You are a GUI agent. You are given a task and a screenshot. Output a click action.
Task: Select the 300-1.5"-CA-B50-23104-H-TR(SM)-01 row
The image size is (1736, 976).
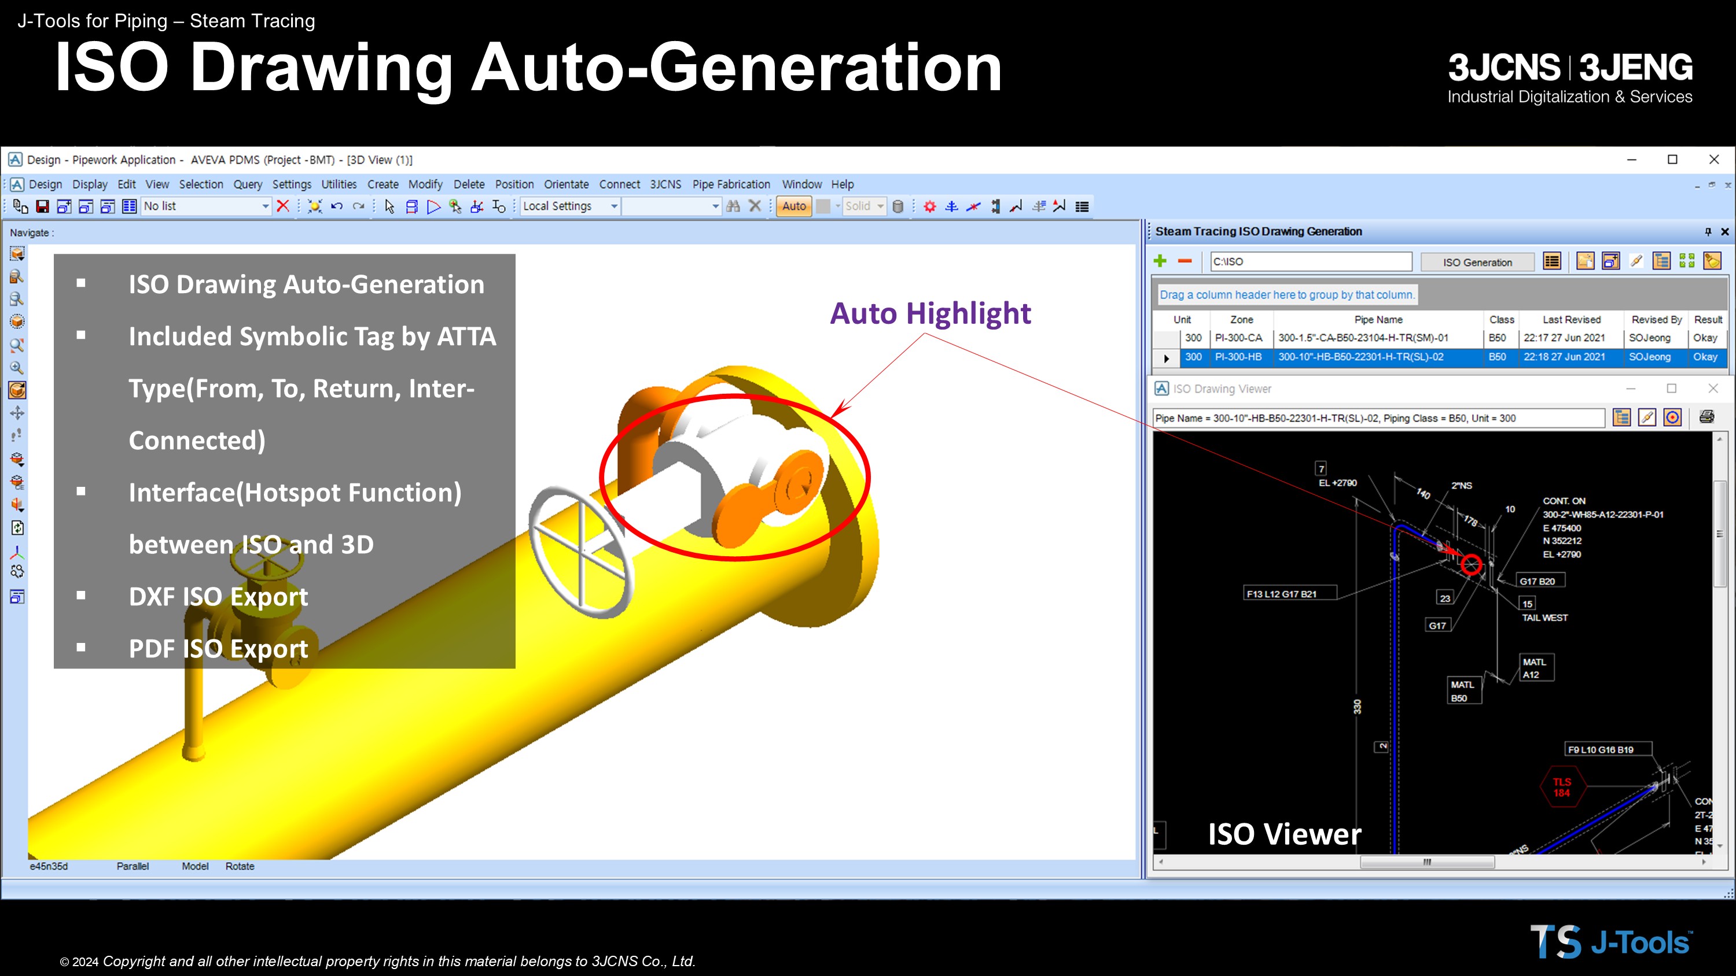[1440, 338]
